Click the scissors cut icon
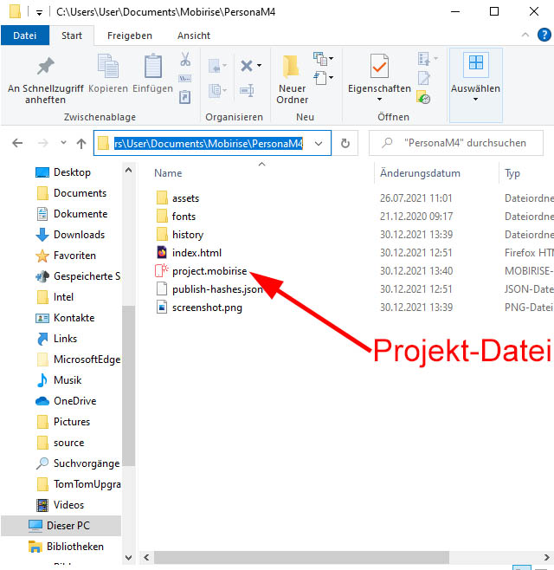 185,60
